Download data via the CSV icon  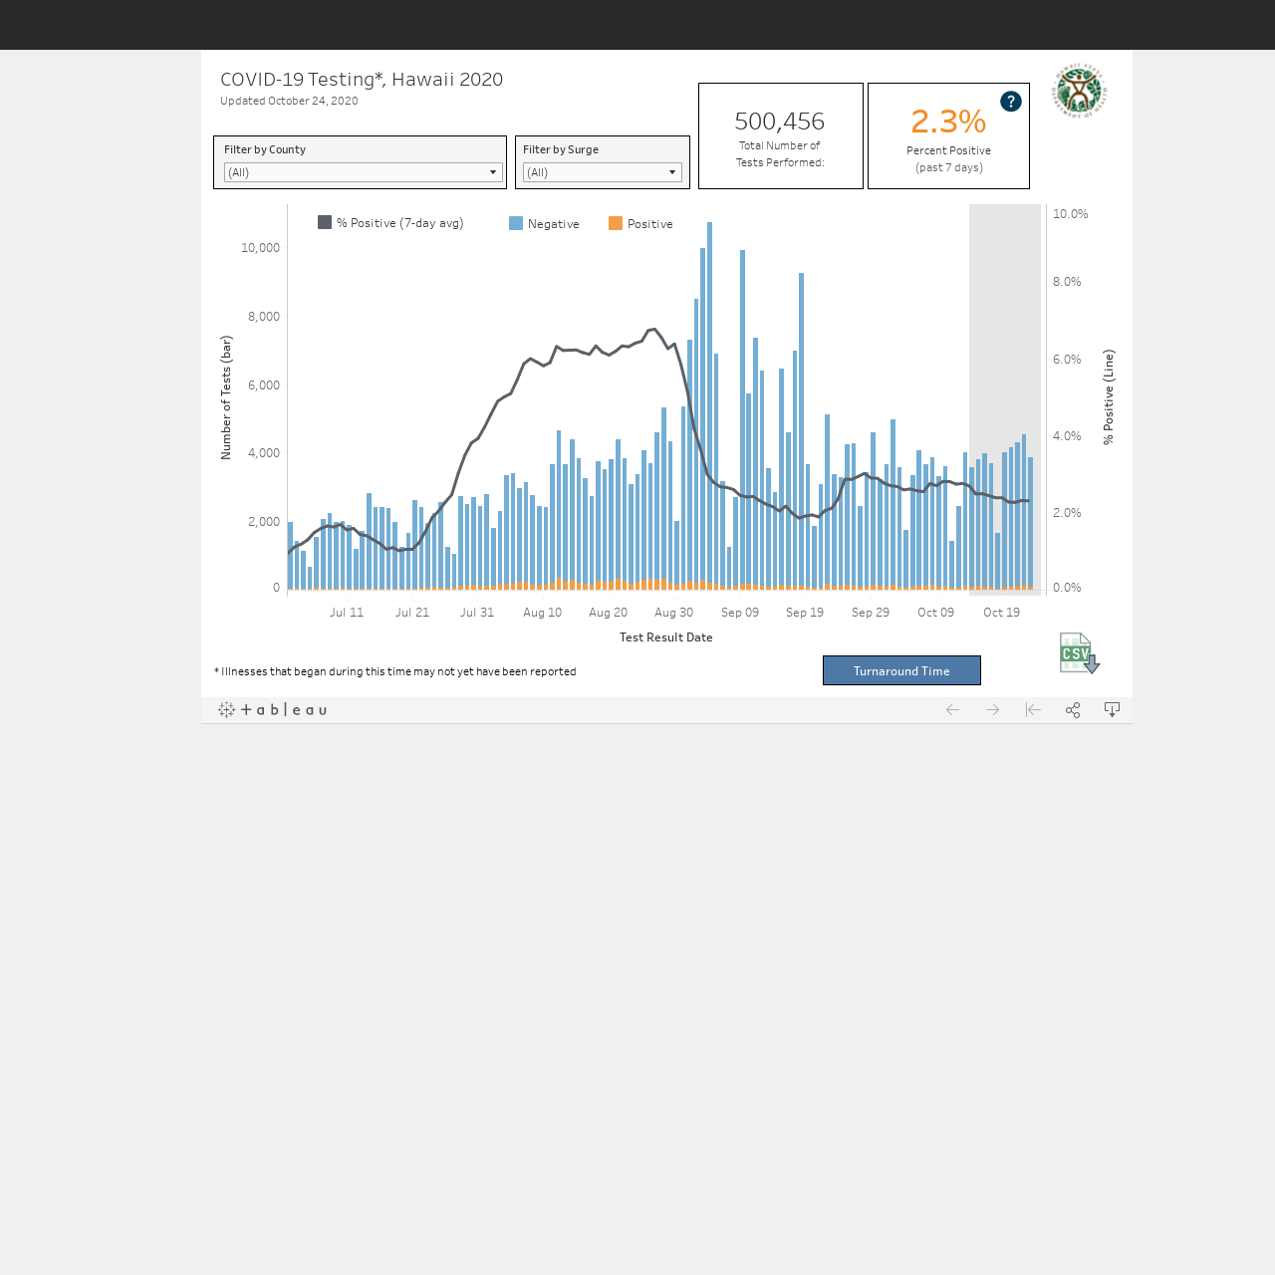click(1080, 653)
